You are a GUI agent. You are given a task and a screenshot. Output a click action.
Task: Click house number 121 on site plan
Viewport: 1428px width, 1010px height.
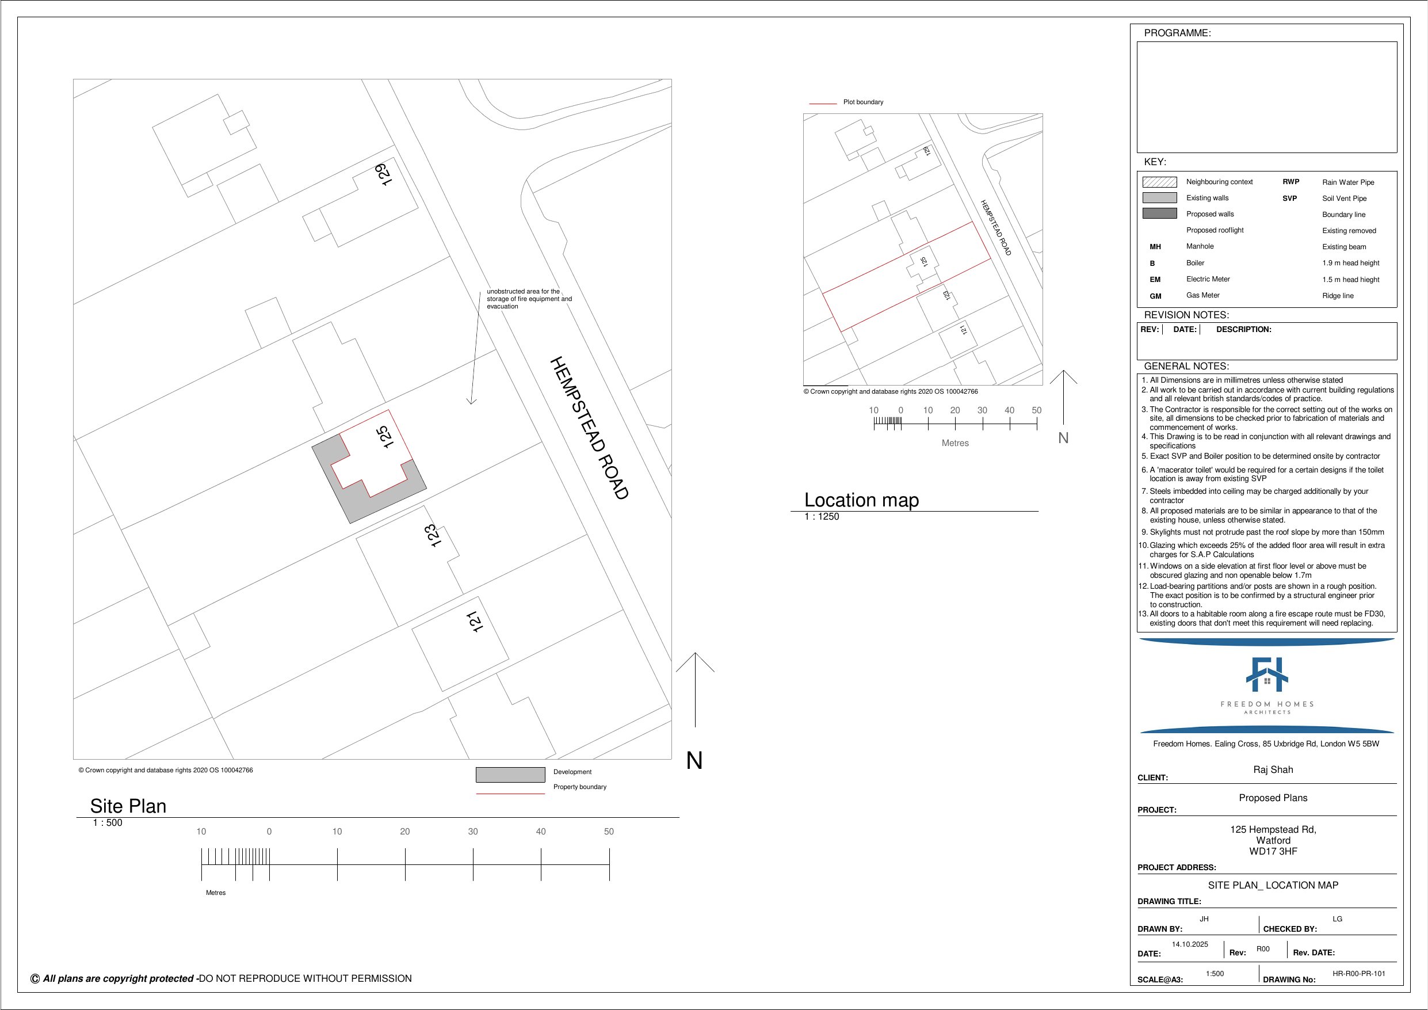474,621
